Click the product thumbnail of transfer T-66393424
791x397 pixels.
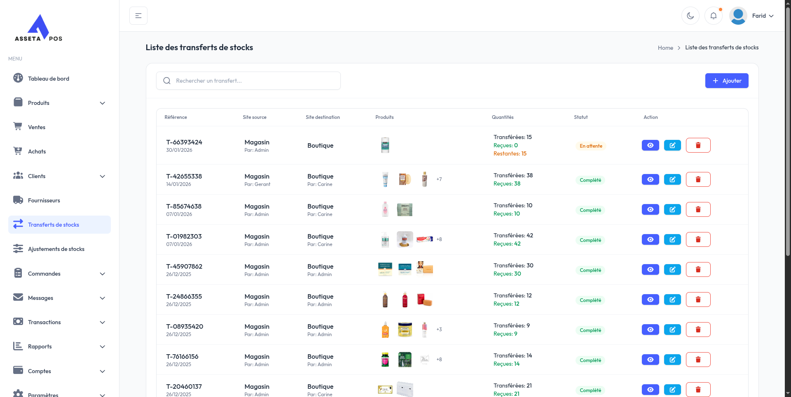click(385, 145)
